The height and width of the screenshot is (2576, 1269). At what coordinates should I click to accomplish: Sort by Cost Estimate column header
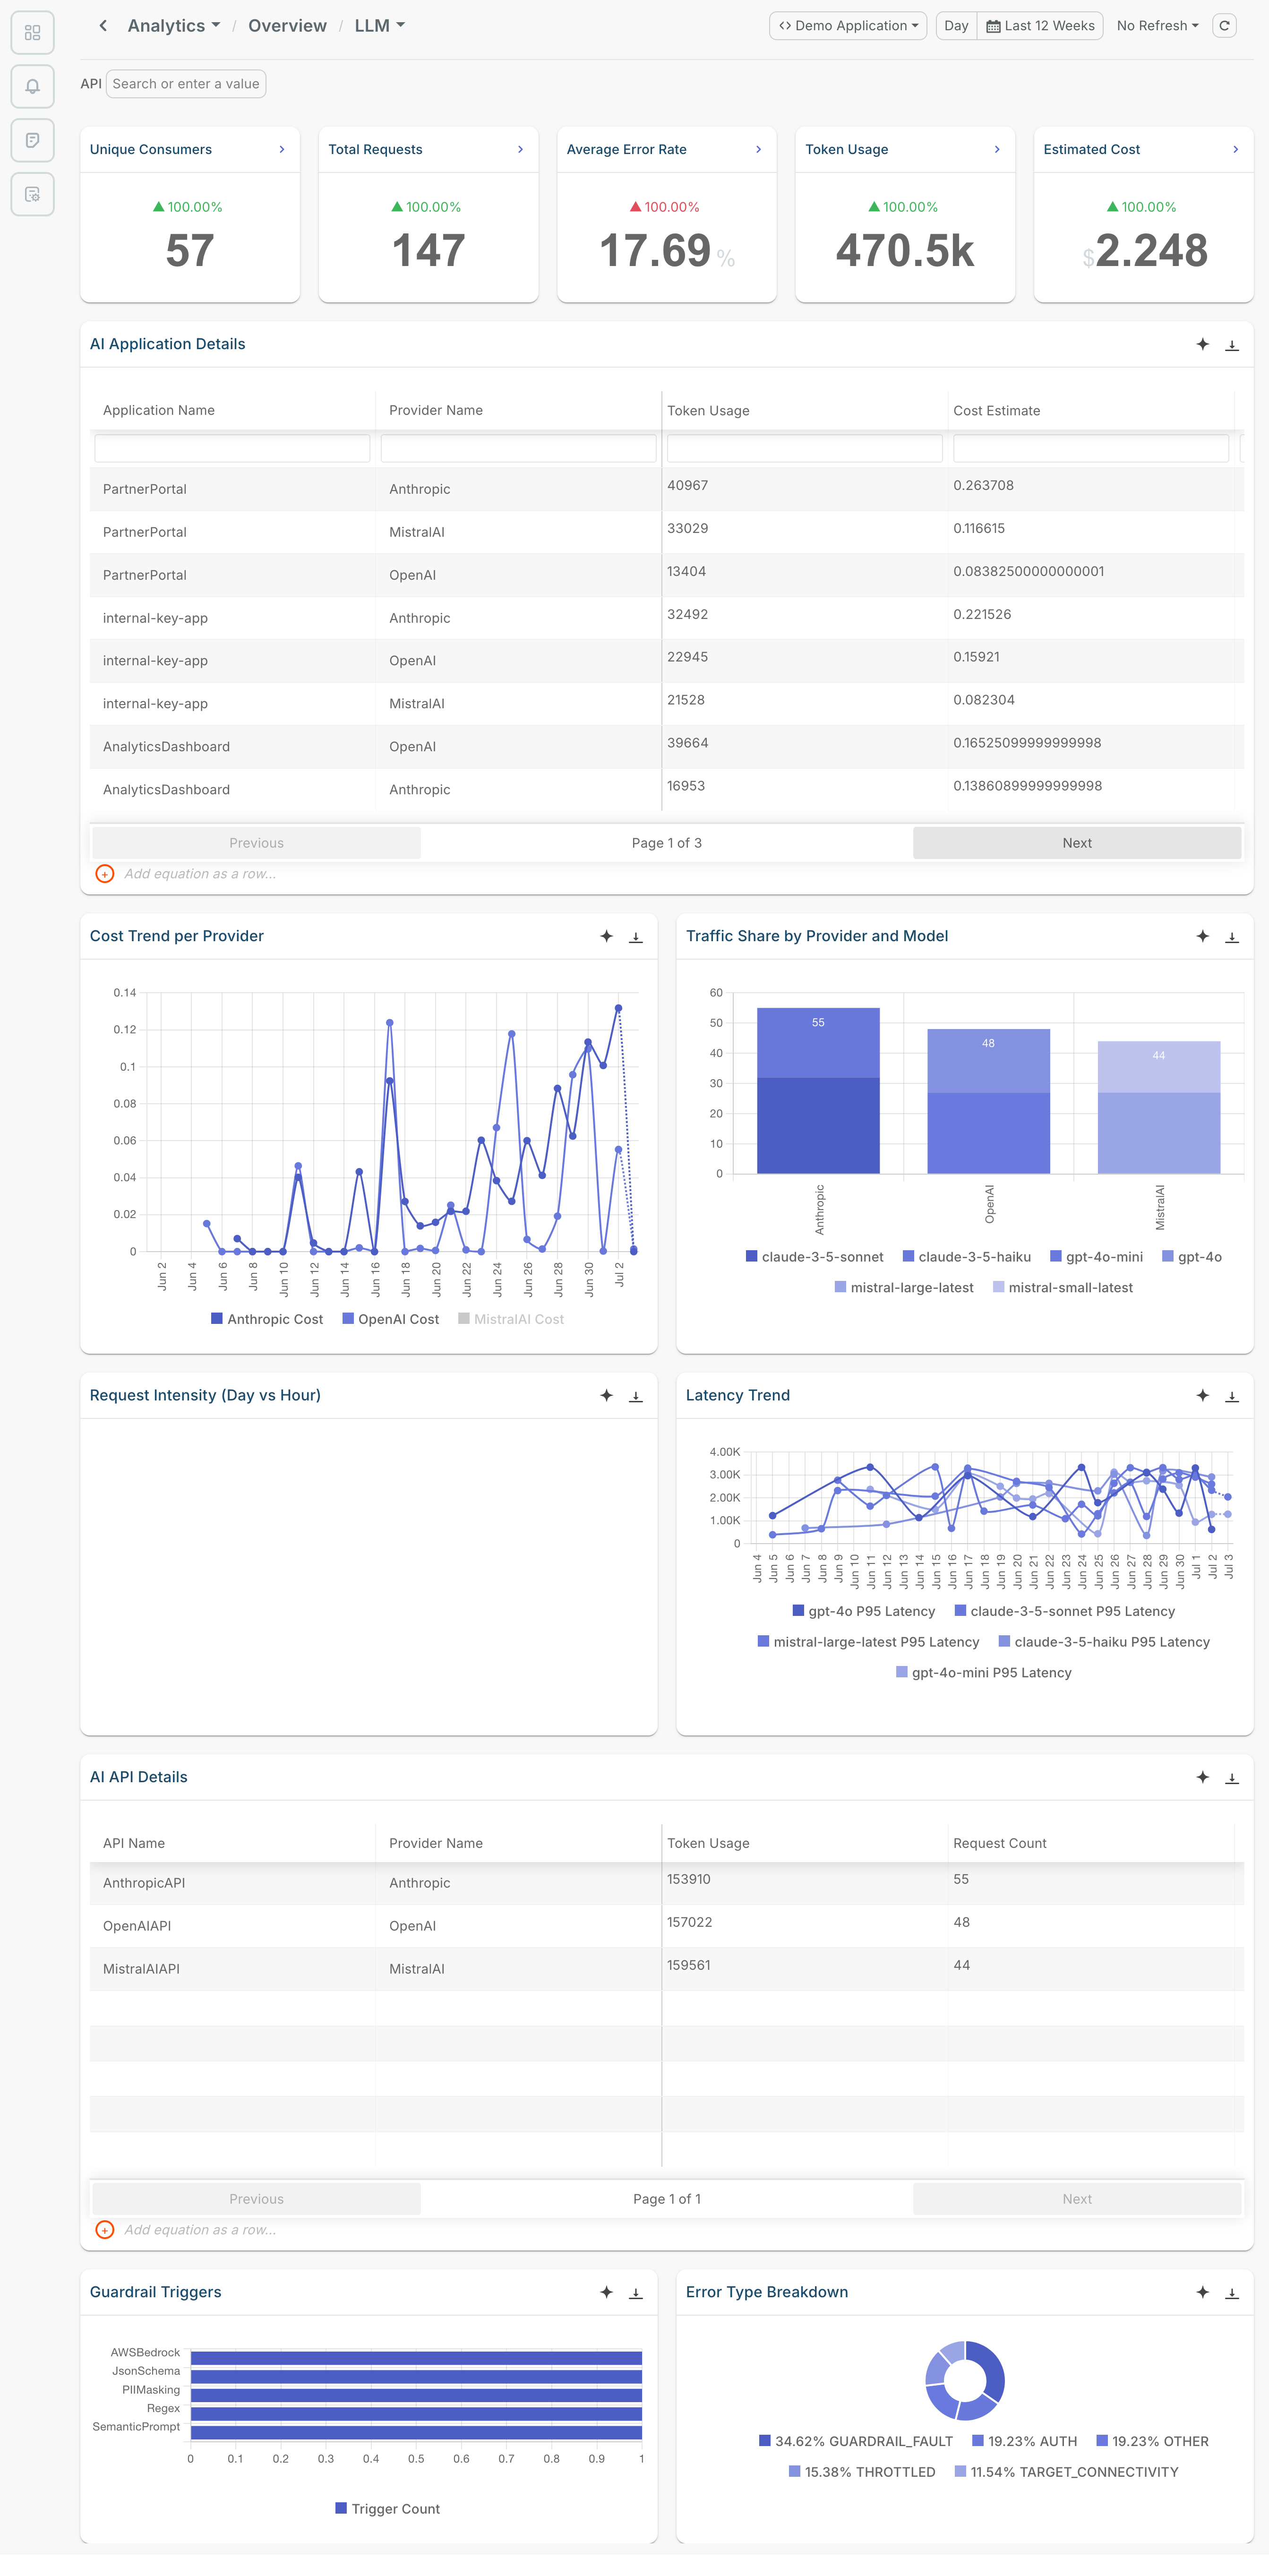[996, 411]
